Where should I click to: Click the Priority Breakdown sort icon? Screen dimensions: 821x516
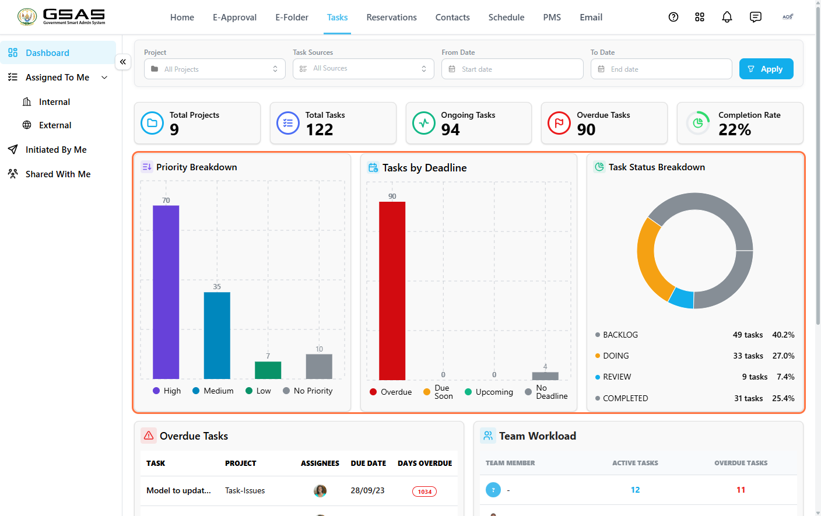click(x=147, y=167)
